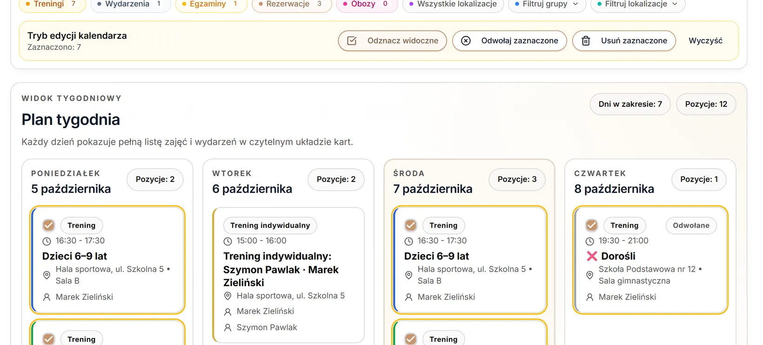
Task: Click person icon on Wednesday Dzieci 6–9 lat card
Action: pyautogui.click(x=408, y=297)
